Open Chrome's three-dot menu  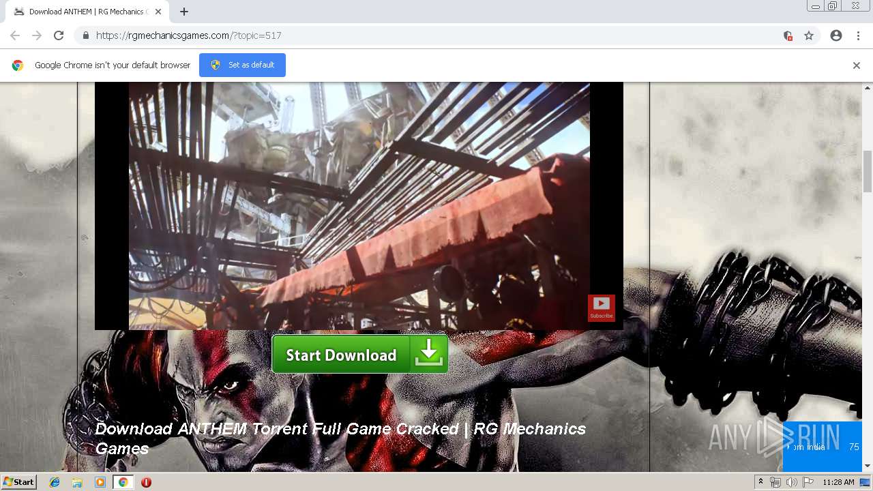click(858, 35)
